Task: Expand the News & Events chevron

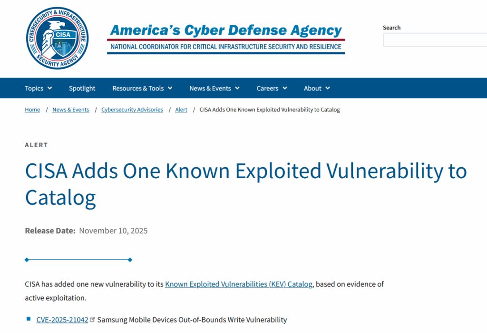Action: [237, 88]
